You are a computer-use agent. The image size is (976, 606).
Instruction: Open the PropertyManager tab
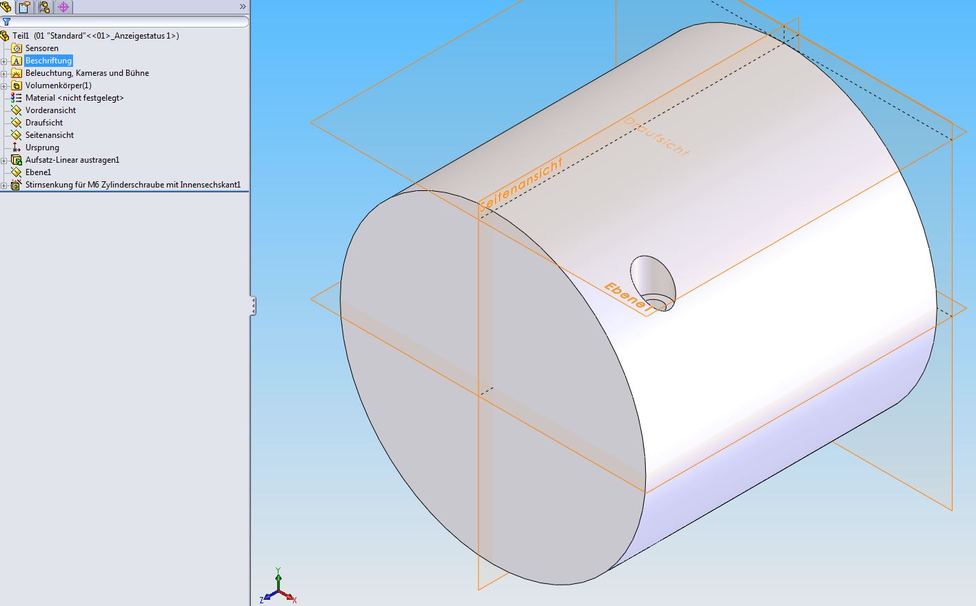tap(25, 7)
